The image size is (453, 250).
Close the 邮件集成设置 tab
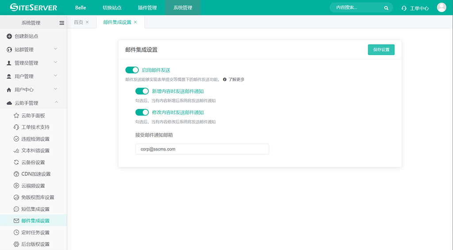click(x=135, y=22)
